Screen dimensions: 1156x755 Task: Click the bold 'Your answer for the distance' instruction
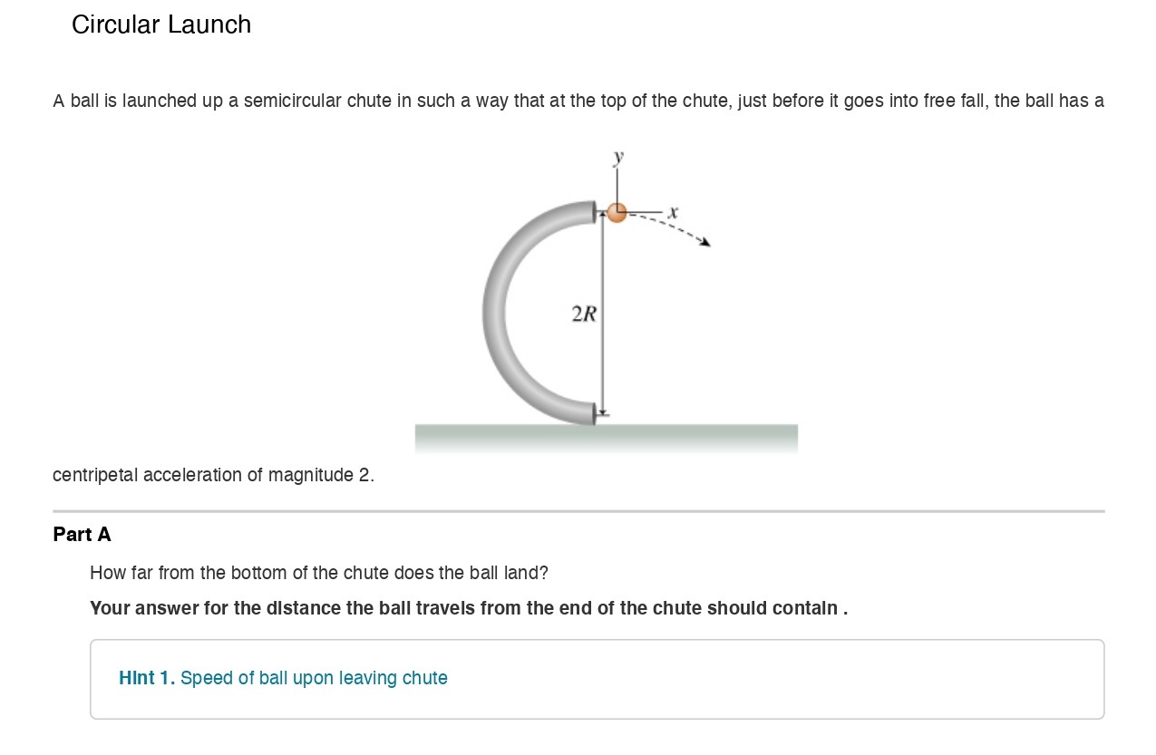(x=468, y=608)
